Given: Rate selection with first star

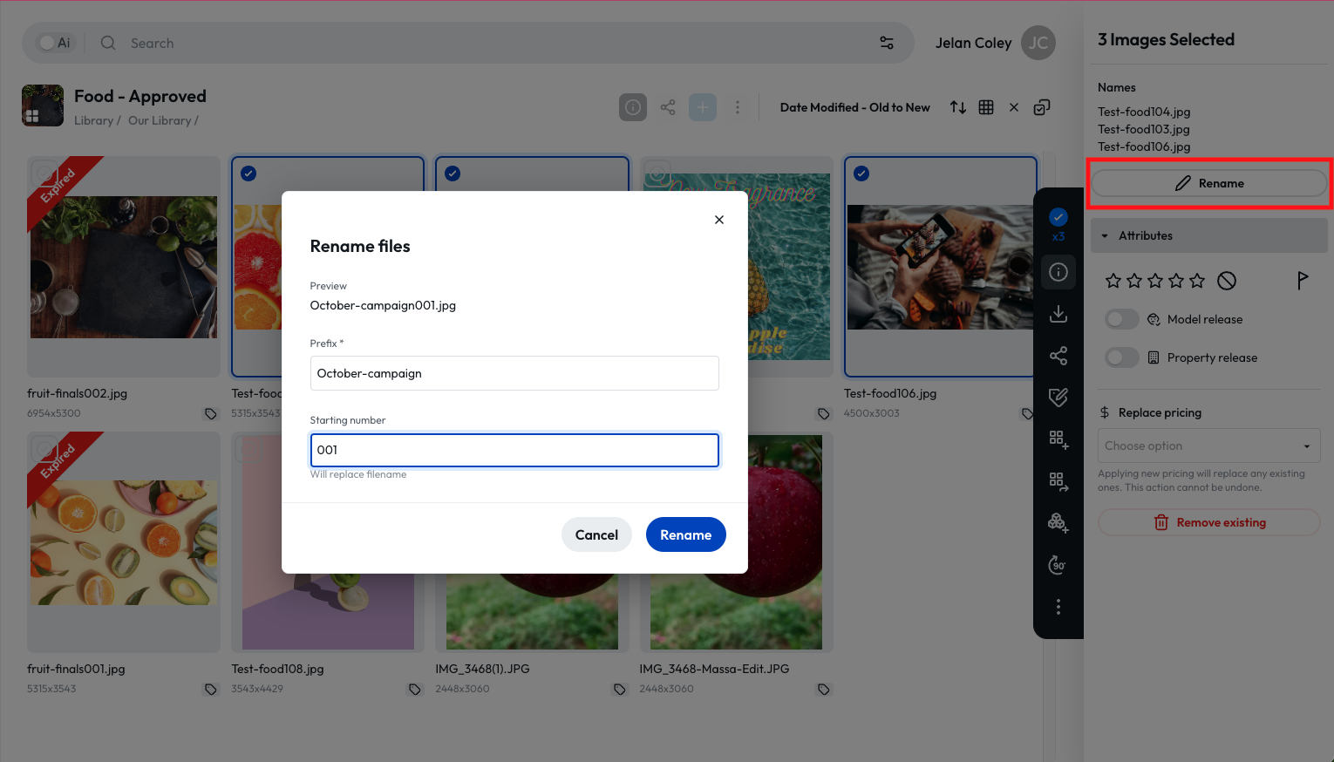Looking at the screenshot, I should point(1113,281).
